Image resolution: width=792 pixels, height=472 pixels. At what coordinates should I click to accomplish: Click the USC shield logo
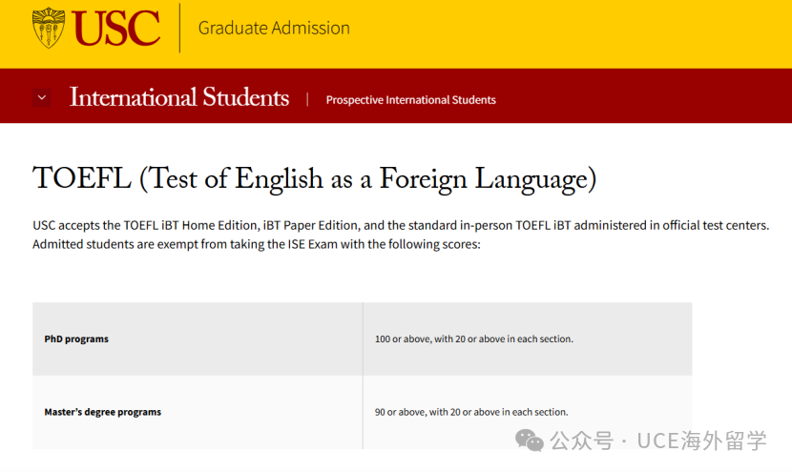tap(49, 28)
